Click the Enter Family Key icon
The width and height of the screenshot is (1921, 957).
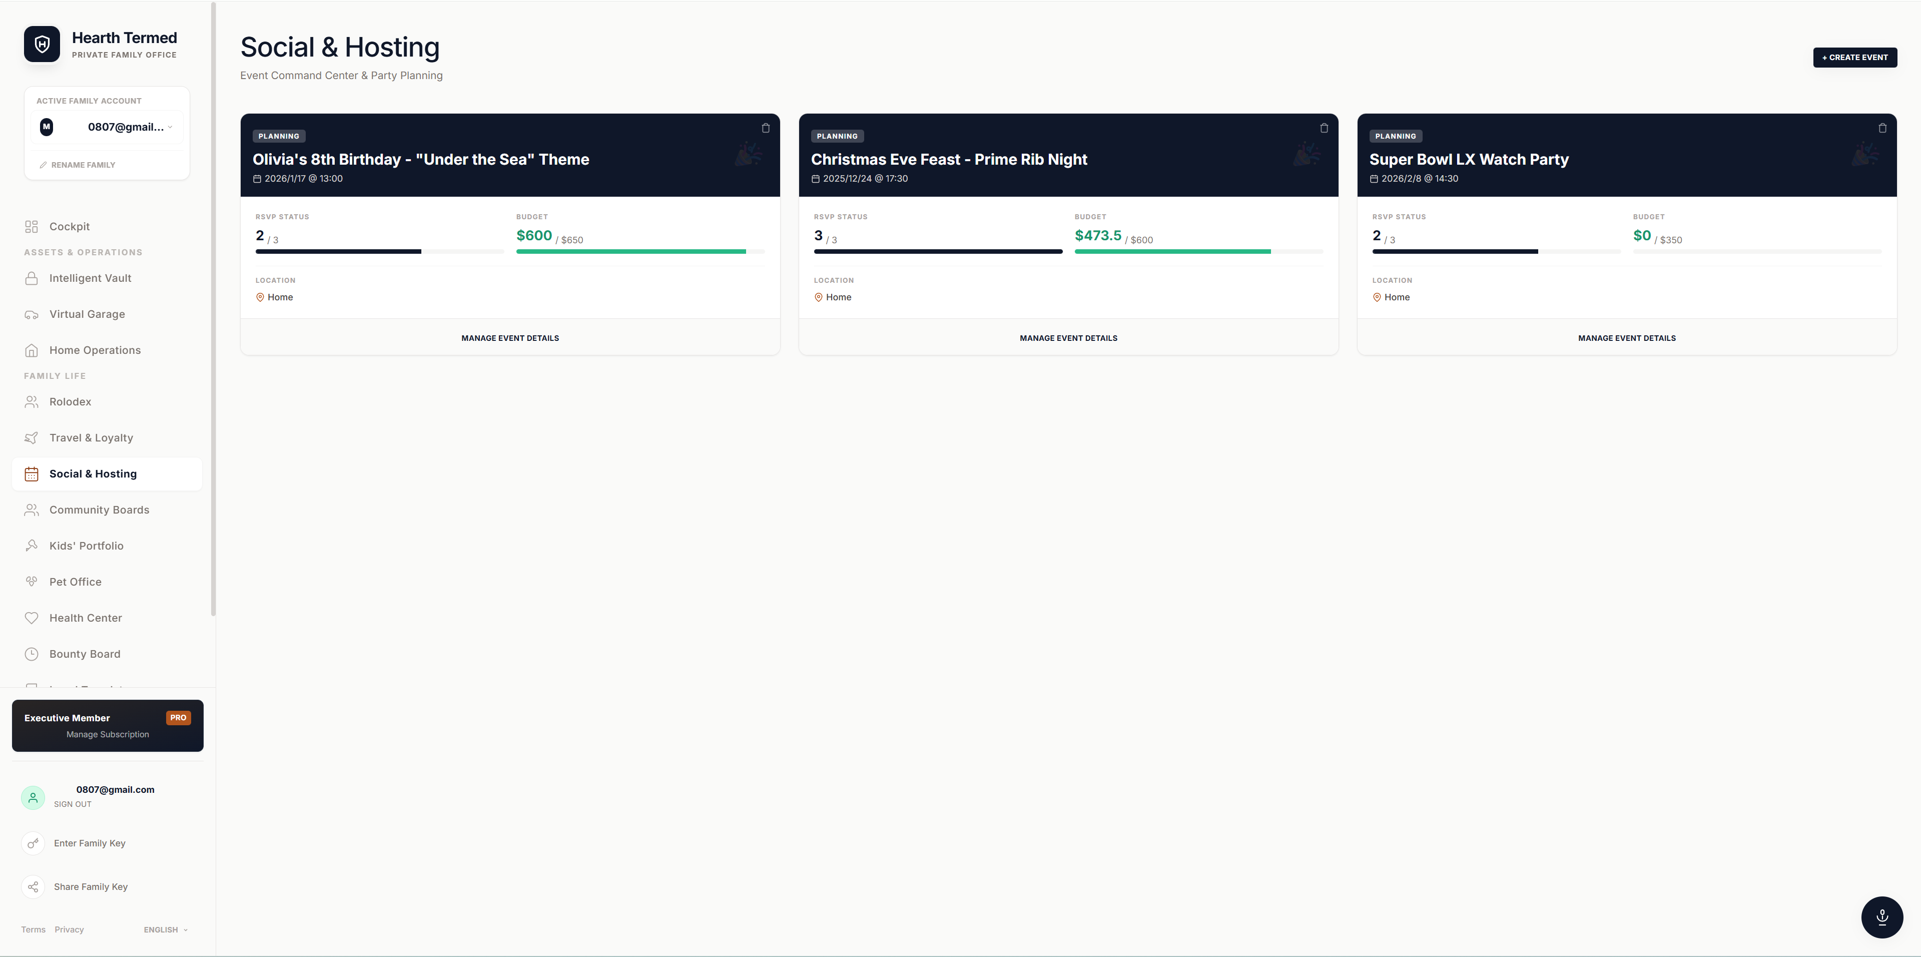33,843
